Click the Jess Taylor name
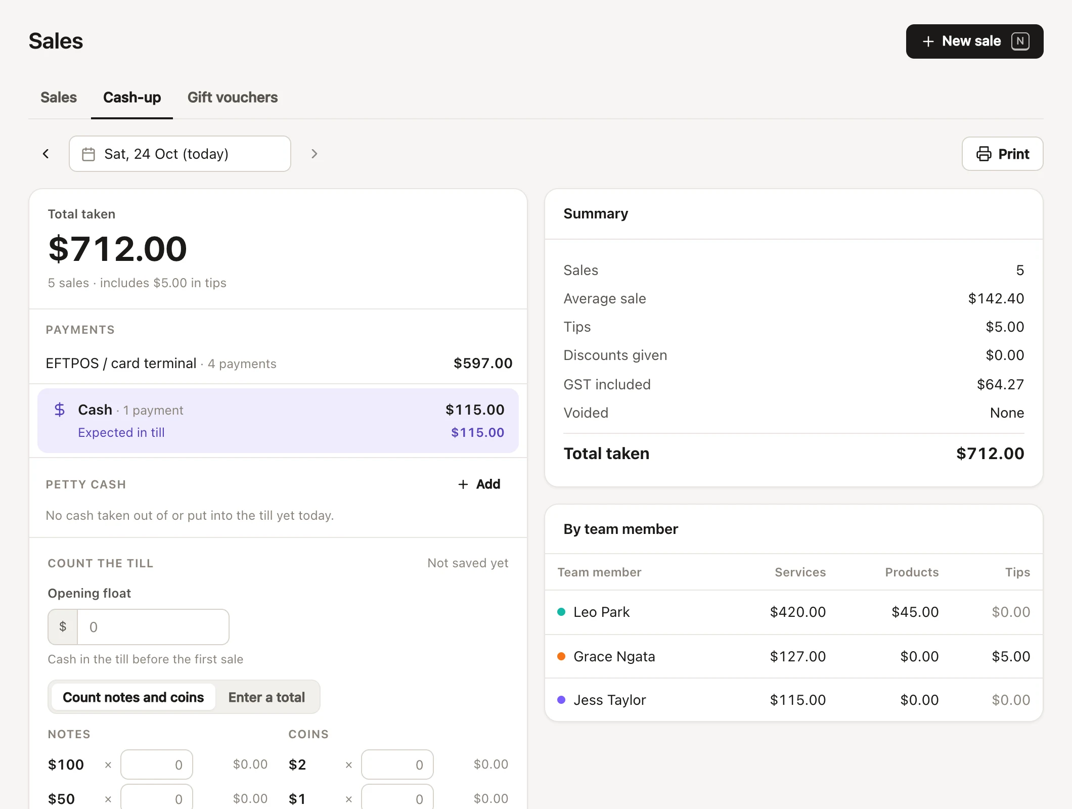Image resolution: width=1072 pixels, height=809 pixels. pos(610,700)
